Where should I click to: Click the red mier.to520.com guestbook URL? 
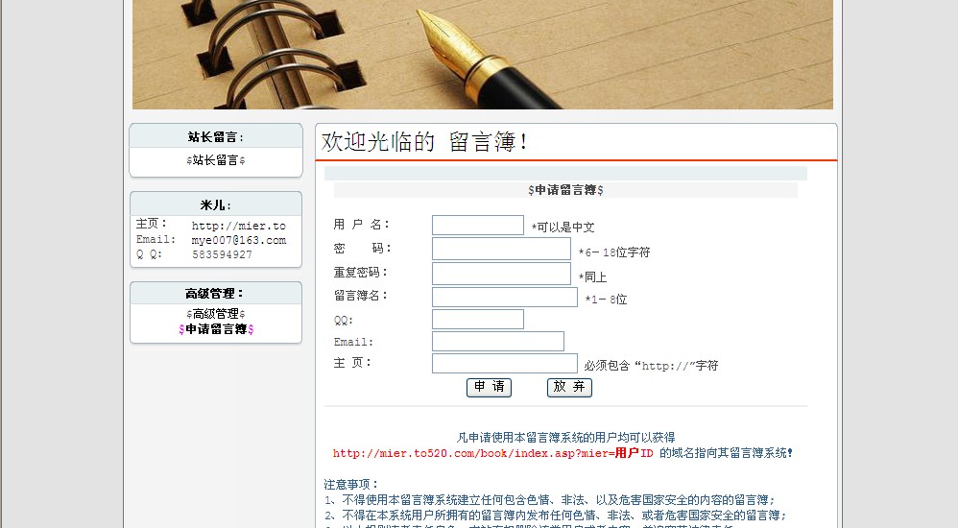(493, 453)
